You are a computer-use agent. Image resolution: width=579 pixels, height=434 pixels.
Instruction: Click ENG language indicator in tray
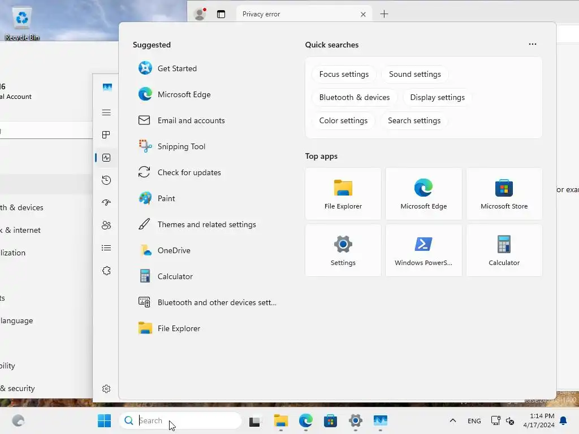coord(474,420)
